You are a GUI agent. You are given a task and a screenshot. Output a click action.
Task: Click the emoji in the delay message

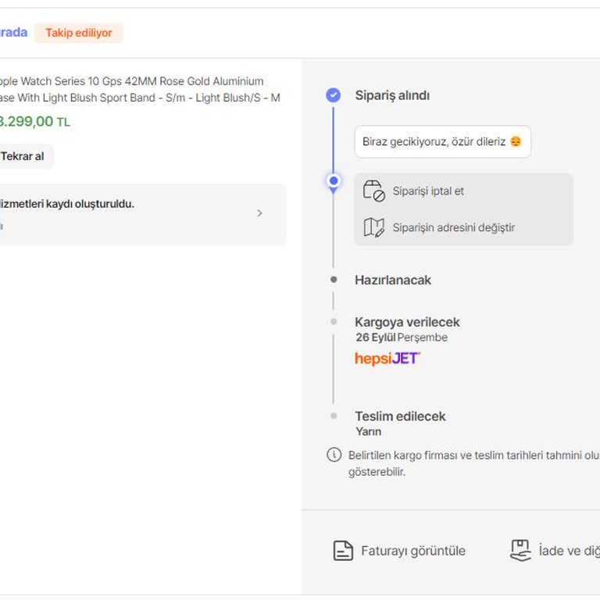[516, 142]
